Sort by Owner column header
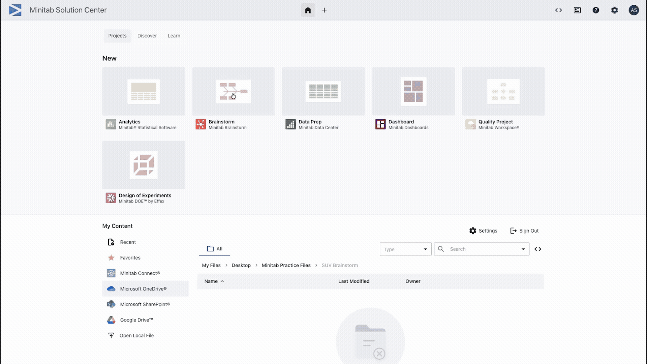Screen dimensions: 647x364 [x=413, y=281]
